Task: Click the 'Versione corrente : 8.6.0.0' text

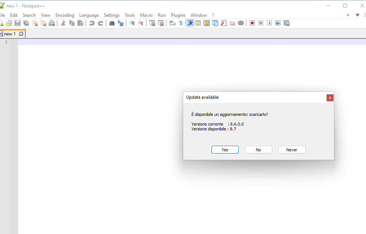Action: pos(217,124)
